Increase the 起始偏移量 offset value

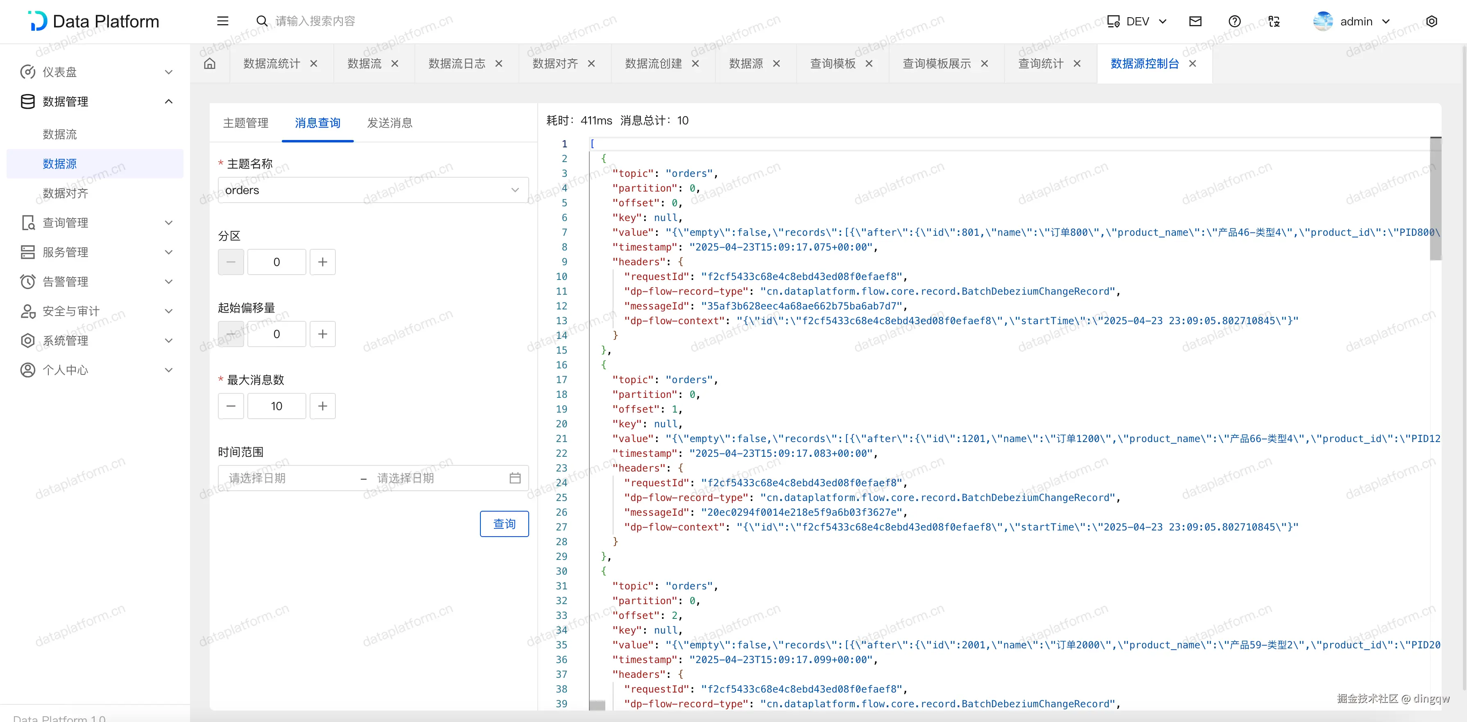(322, 334)
